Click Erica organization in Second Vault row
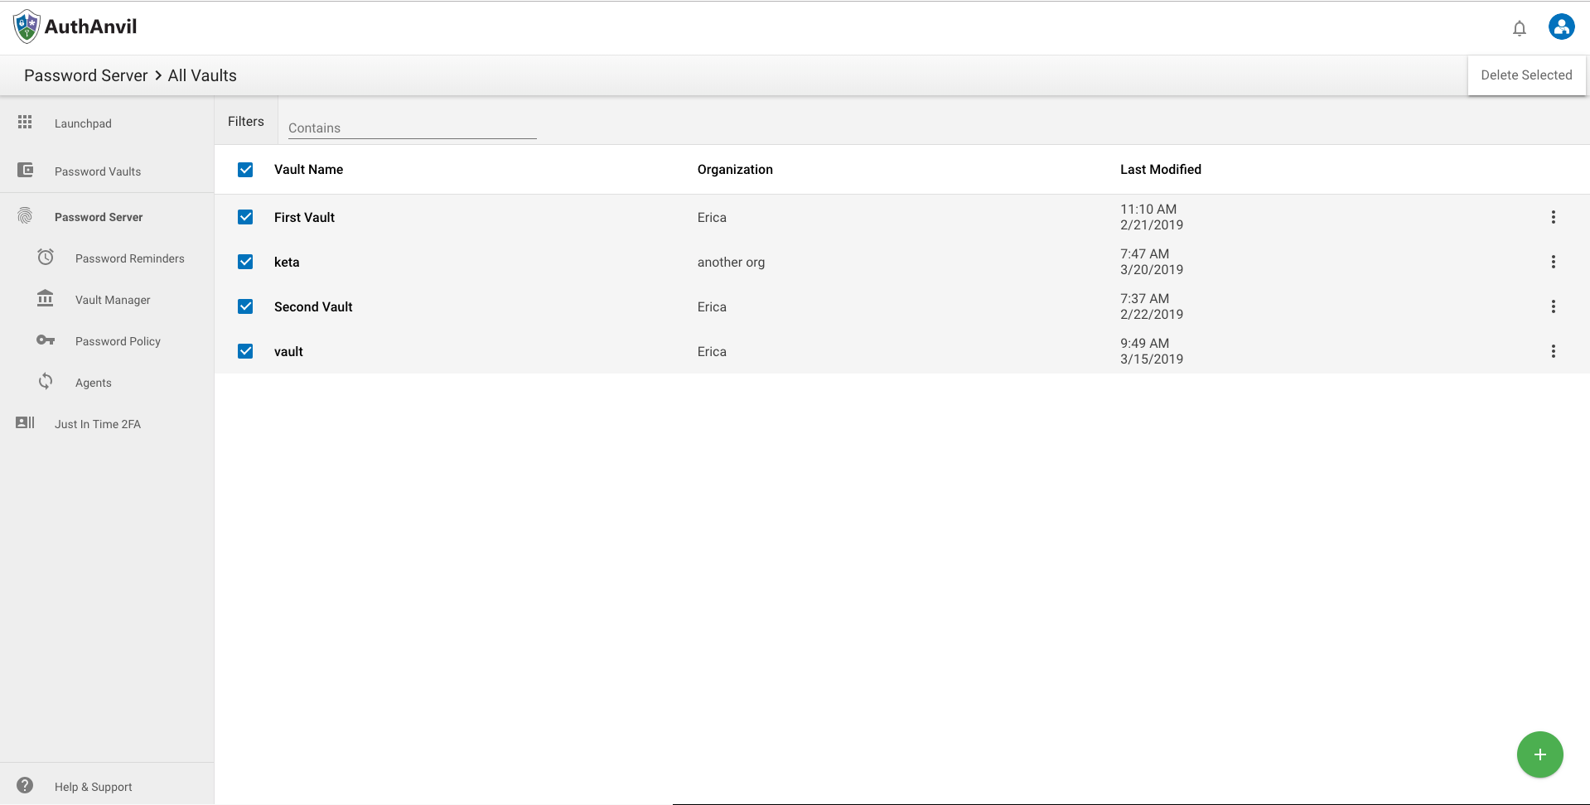1590x805 pixels. click(x=712, y=306)
